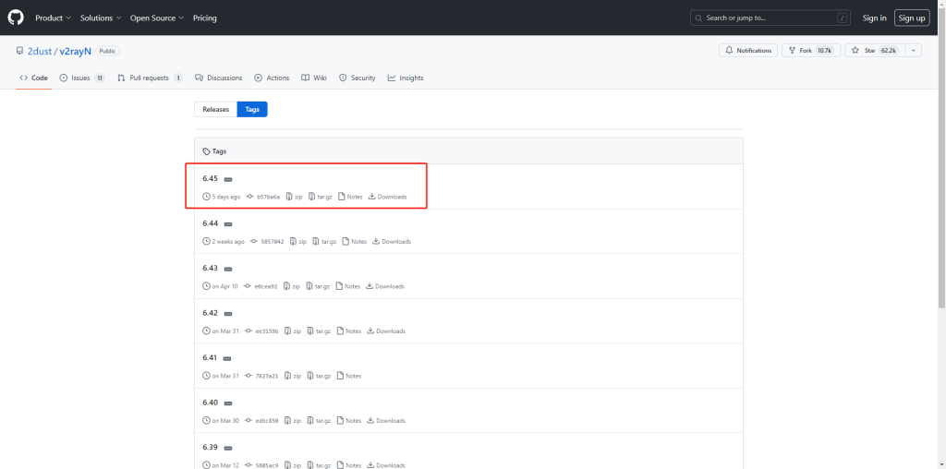
Task: Switch to the Actions tab
Action: coord(272,78)
